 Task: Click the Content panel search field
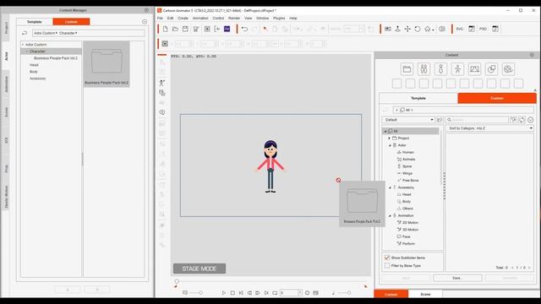click(478, 120)
